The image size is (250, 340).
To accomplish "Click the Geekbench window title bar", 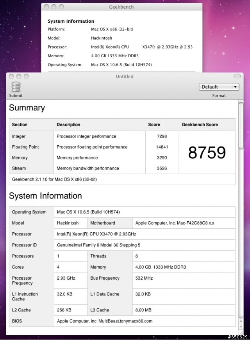I will 121,7.
